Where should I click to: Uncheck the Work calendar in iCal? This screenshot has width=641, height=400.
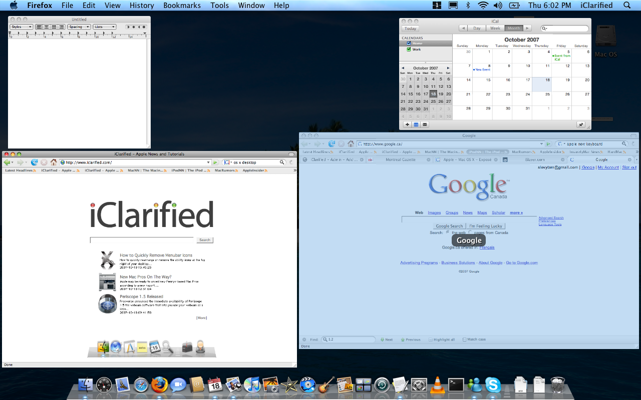(409, 49)
